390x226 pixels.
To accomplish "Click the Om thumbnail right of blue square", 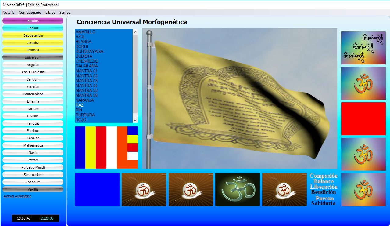I will (144, 190).
